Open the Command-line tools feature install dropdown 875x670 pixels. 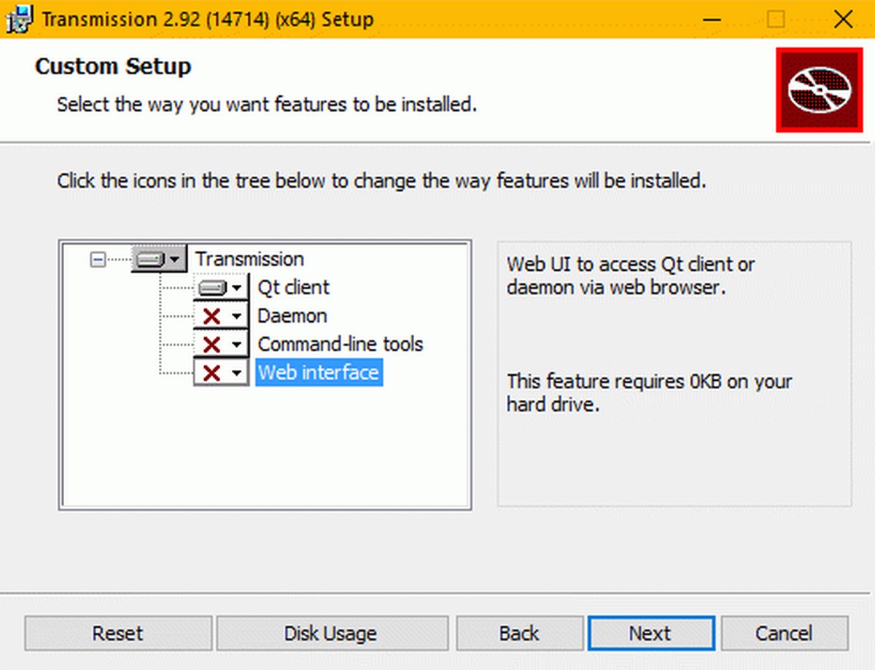pyautogui.click(x=221, y=344)
